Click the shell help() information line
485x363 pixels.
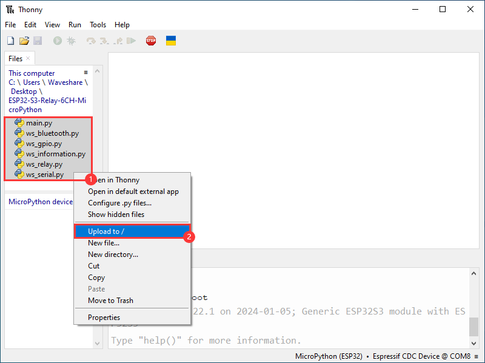pos(206,341)
